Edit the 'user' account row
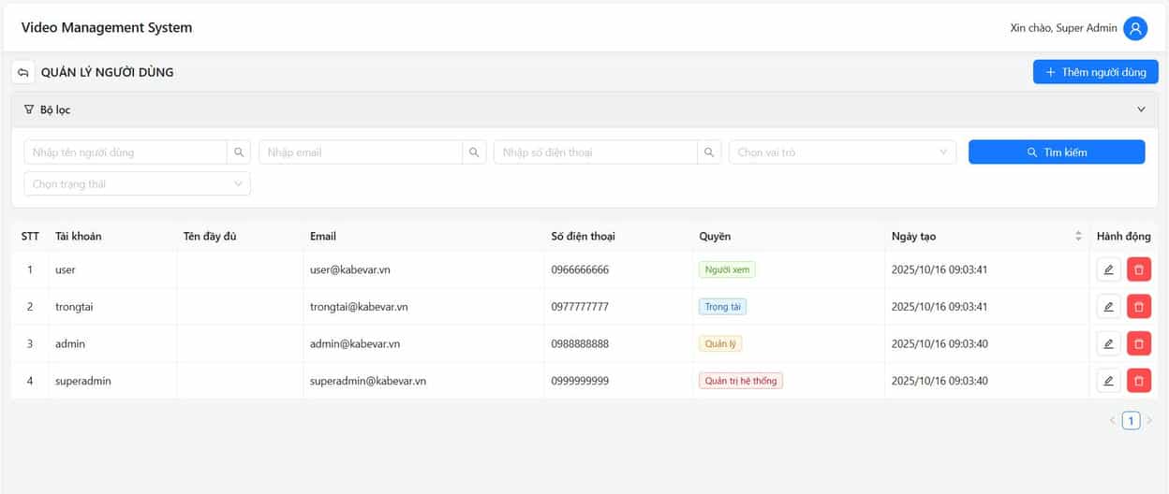The height and width of the screenshot is (494, 1169). pos(1108,269)
